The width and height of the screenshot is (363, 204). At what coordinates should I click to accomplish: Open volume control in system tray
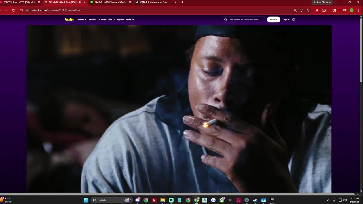click(345, 200)
